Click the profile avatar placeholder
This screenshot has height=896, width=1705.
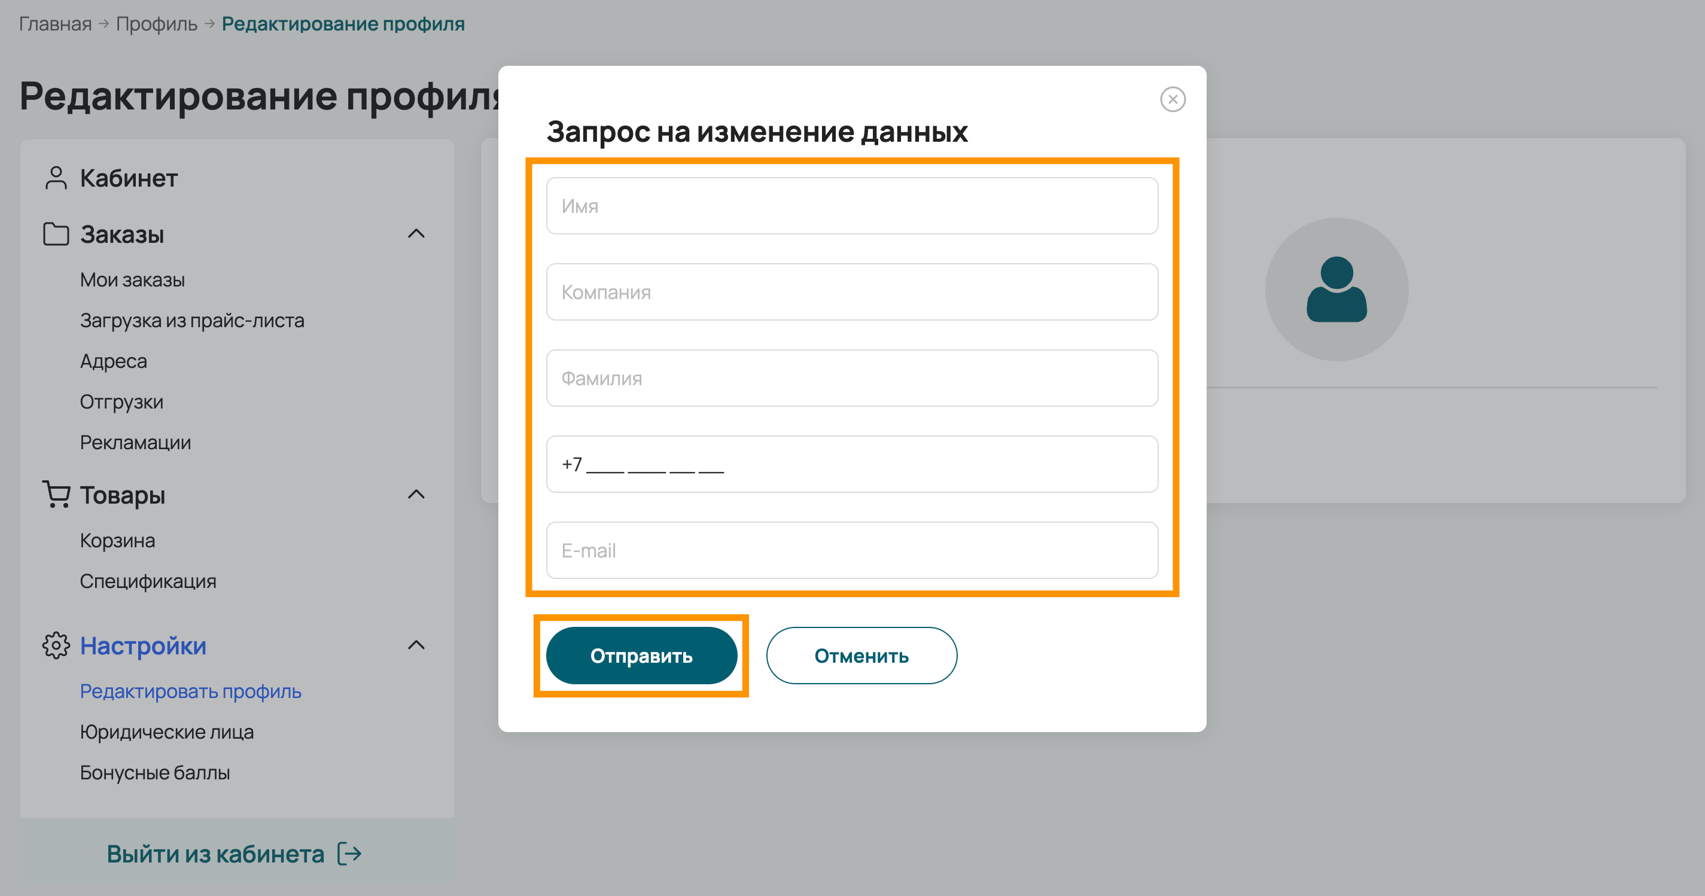point(1336,289)
